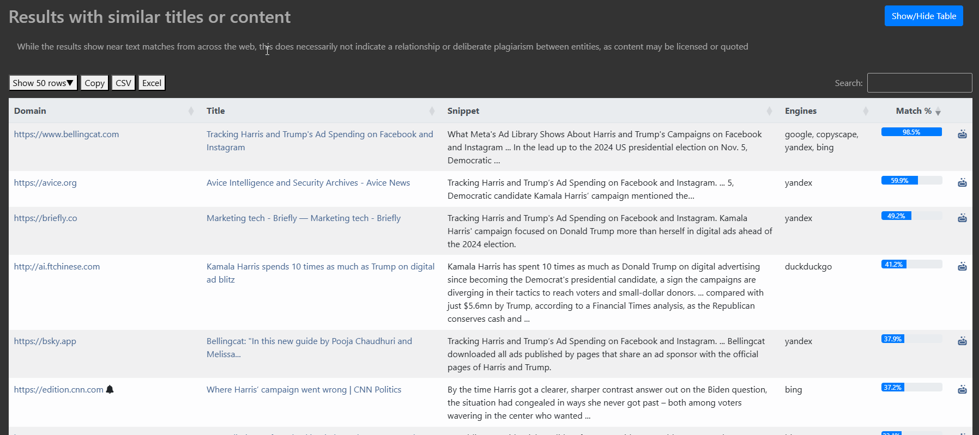
Task: Click the Show/Hide Table button
Action: [923, 16]
